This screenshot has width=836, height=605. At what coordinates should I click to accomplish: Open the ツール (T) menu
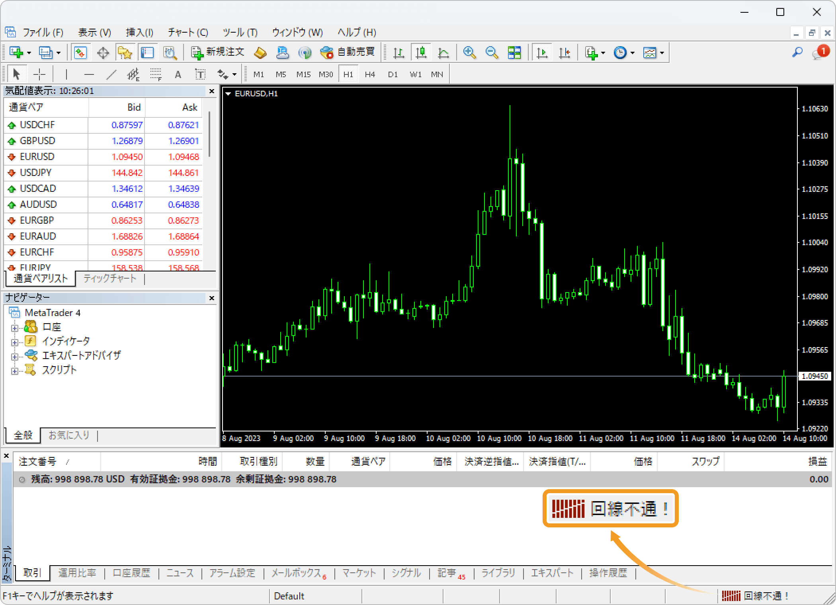(240, 32)
